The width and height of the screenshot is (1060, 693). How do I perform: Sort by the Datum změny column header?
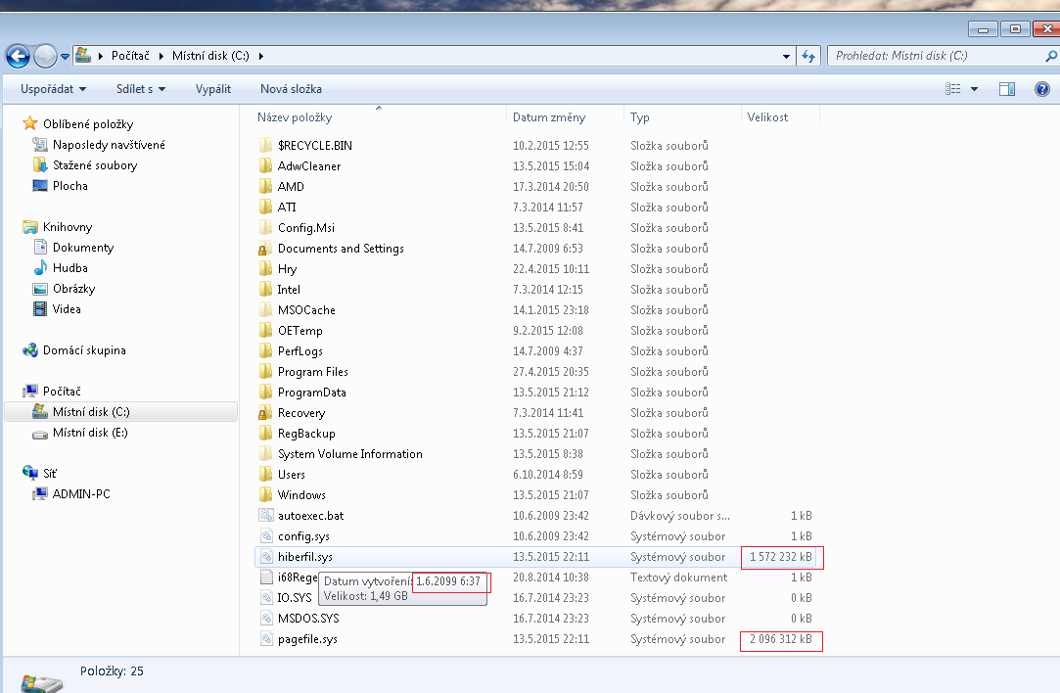(549, 117)
